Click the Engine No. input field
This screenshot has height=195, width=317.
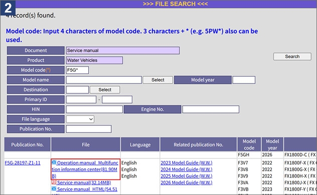[211, 109]
